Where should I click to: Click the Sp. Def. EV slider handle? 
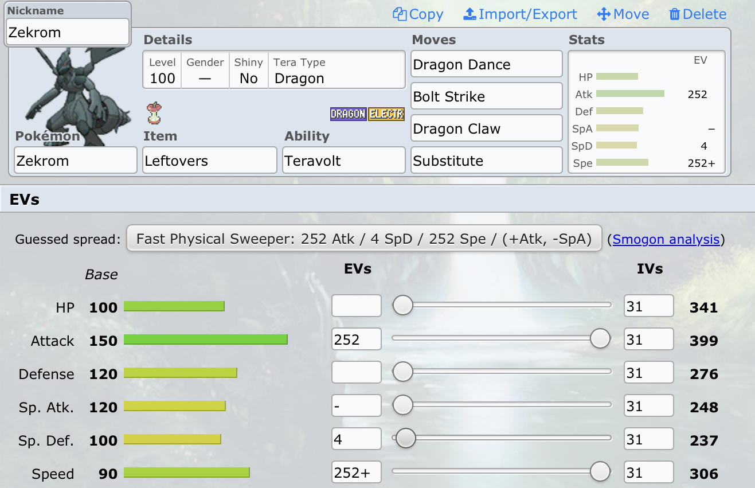point(406,439)
